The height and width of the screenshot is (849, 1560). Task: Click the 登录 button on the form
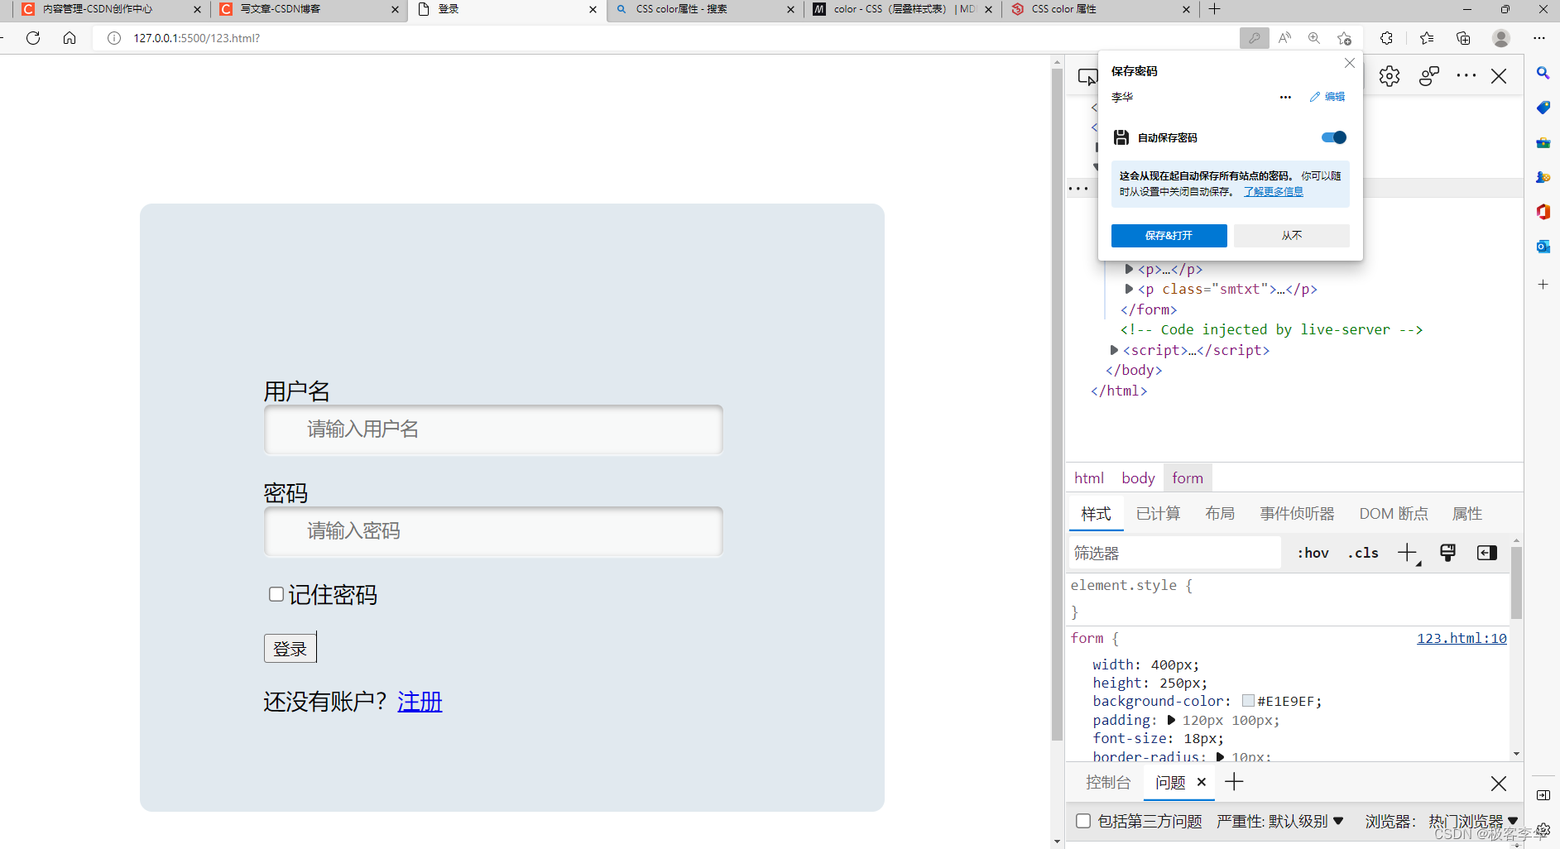tap(290, 649)
